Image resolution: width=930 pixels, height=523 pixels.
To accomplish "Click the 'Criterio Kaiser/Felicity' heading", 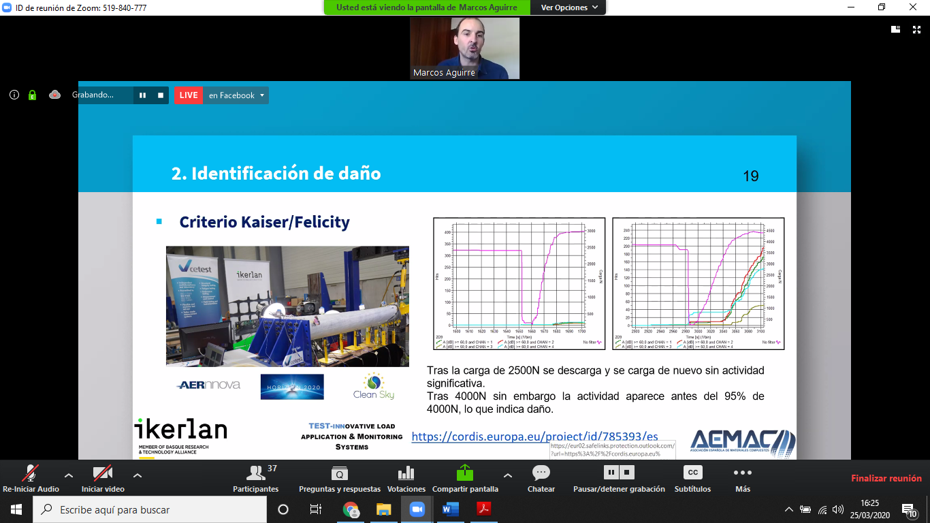I will pos(265,222).
